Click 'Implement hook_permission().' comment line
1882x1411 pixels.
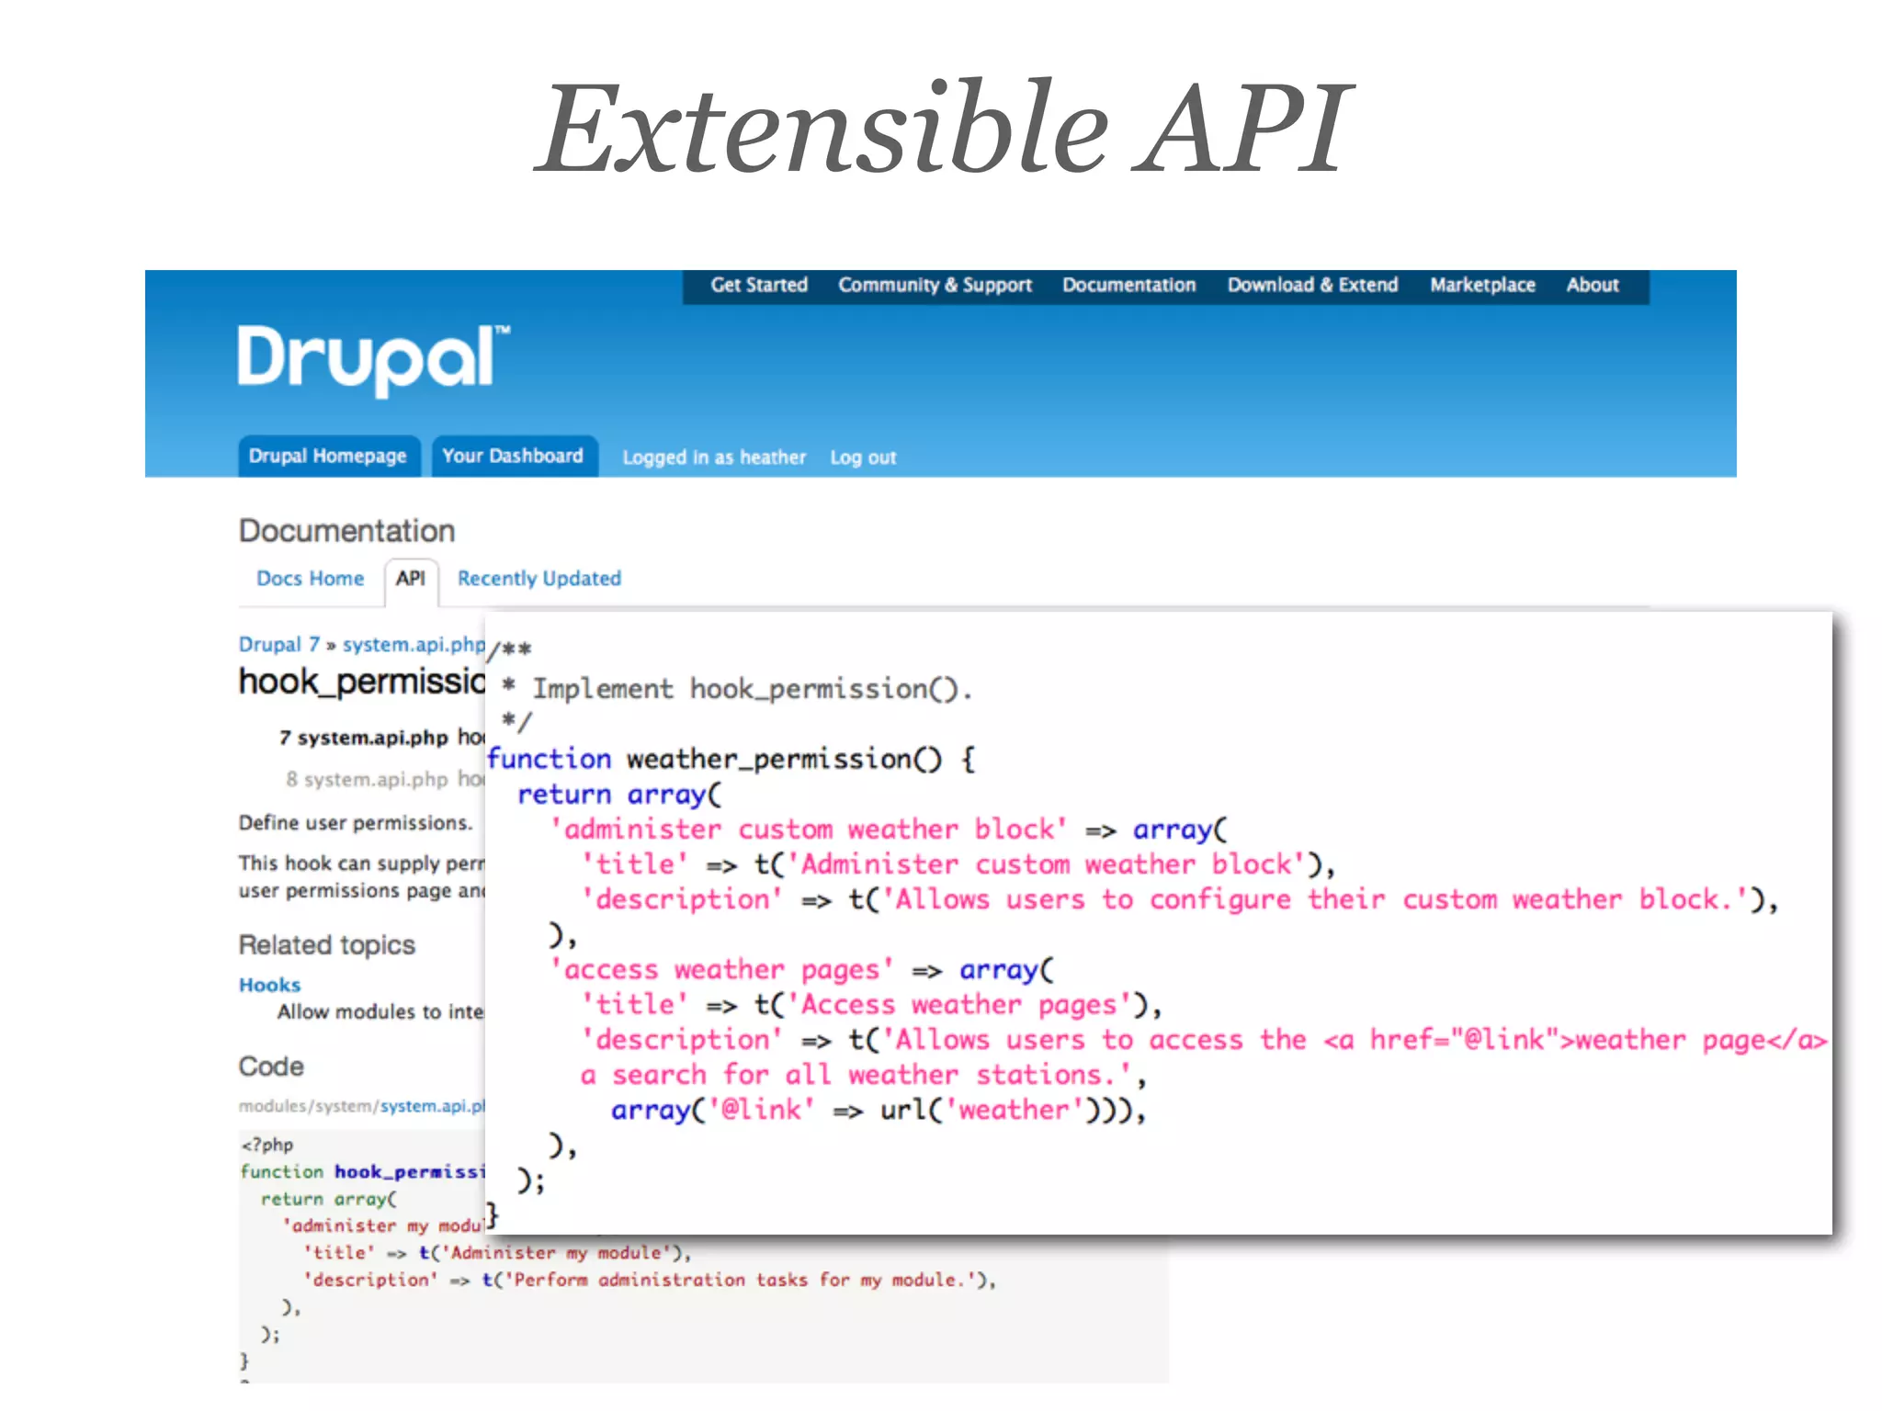point(737,689)
